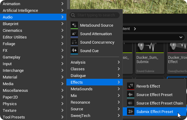The width and height of the screenshot is (187, 120).
Task: Expand the Resonance audio submenu
Action: pyautogui.click(x=95, y=102)
